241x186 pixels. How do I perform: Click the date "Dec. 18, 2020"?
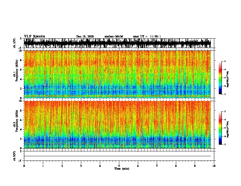tap(85, 36)
